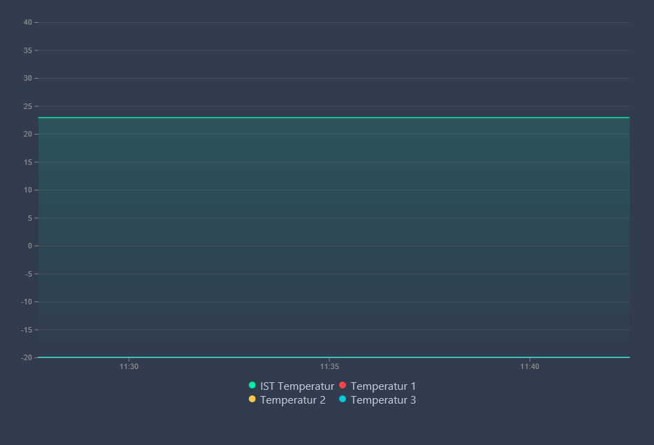Image resolution: width=654 pixels, height=445 pixels.
Task: Click the red Temperatur 1 legend dot
Action: 343,386
